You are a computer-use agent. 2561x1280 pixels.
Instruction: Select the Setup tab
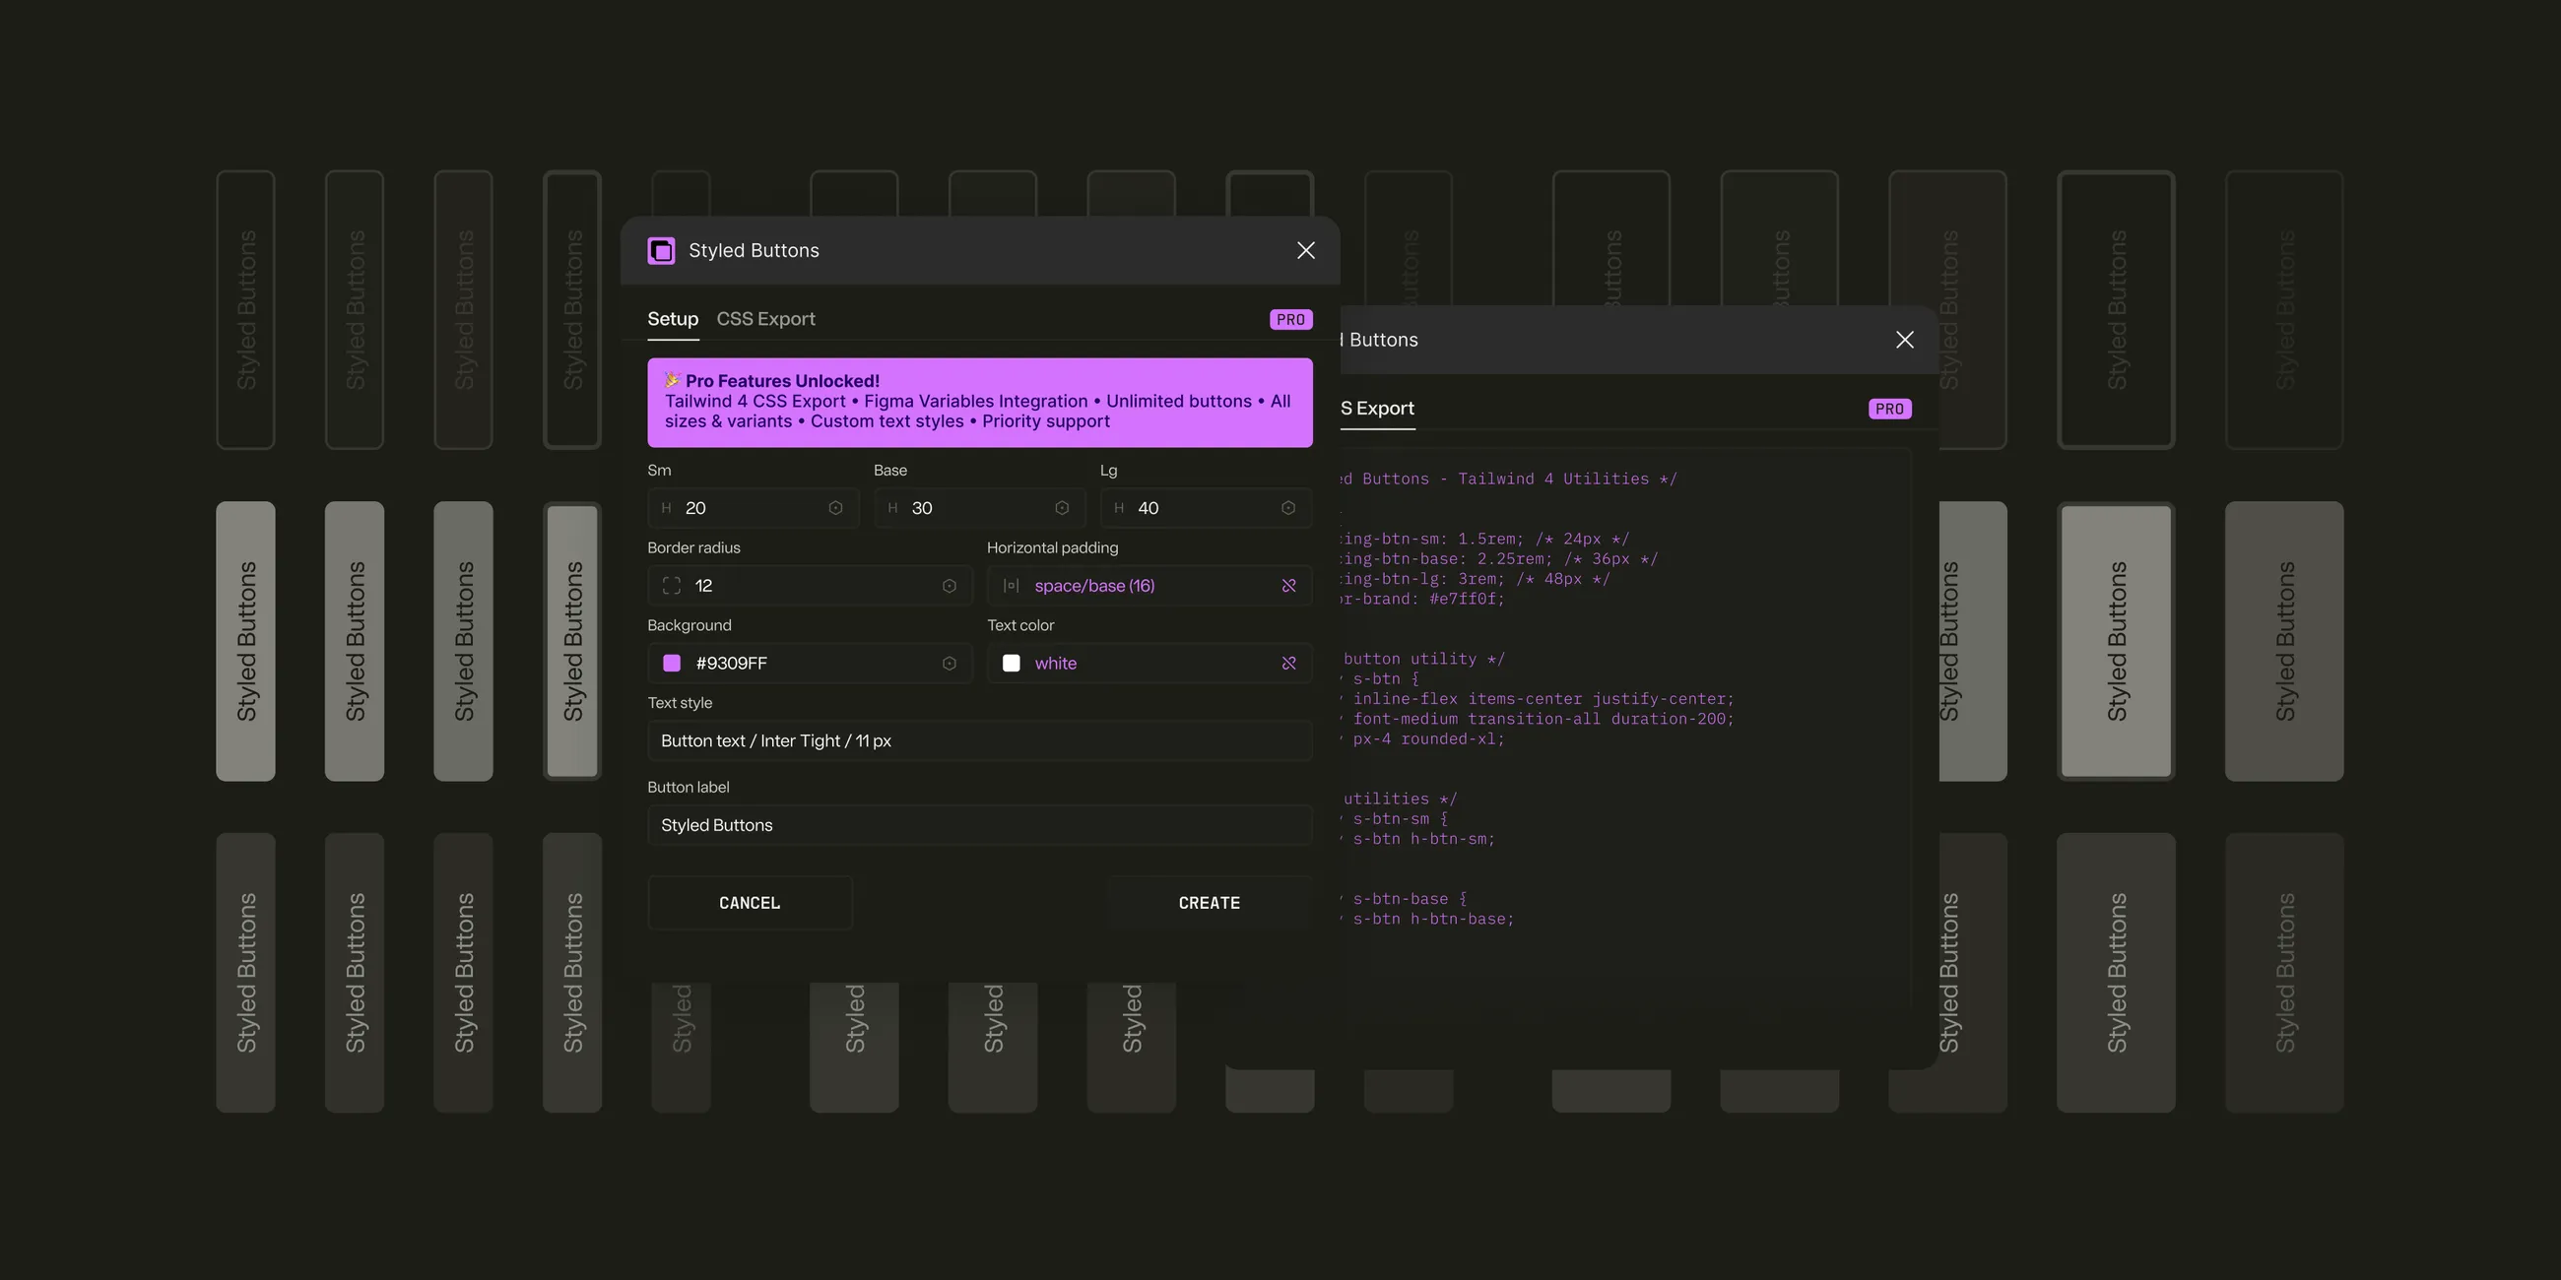pos(672,319)
